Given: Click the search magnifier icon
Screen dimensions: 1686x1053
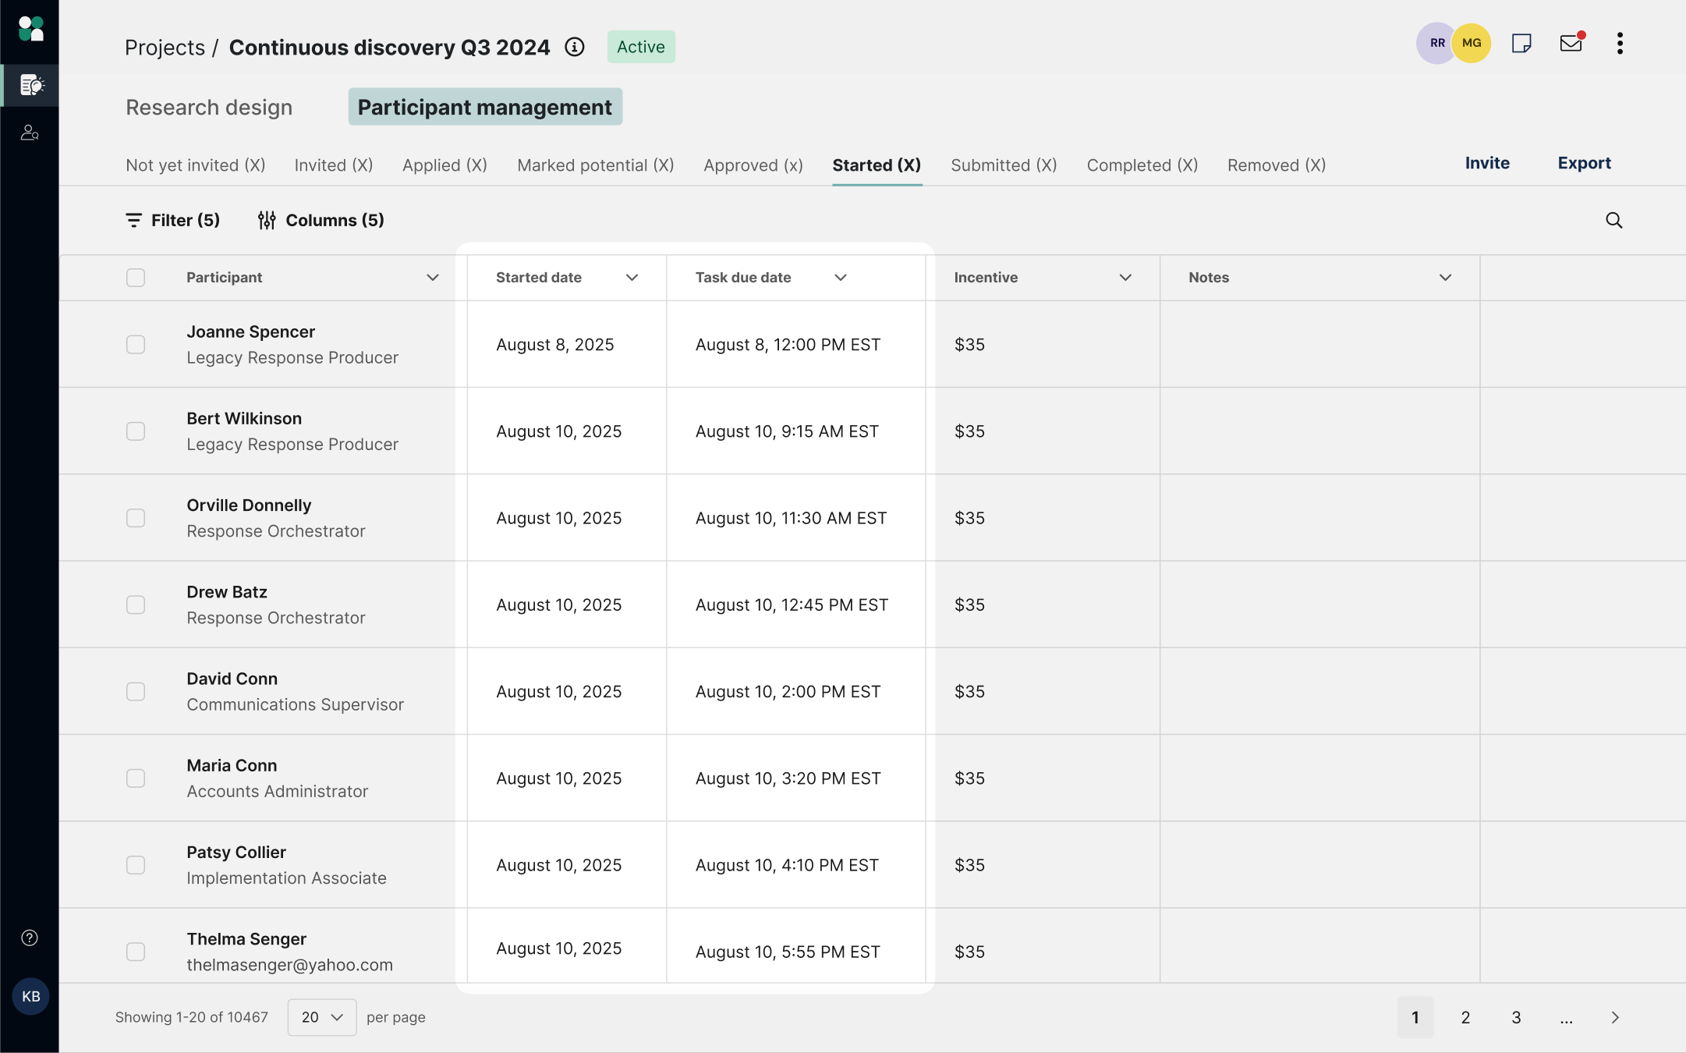Looking at the screenshot, I should [1613, 221].
